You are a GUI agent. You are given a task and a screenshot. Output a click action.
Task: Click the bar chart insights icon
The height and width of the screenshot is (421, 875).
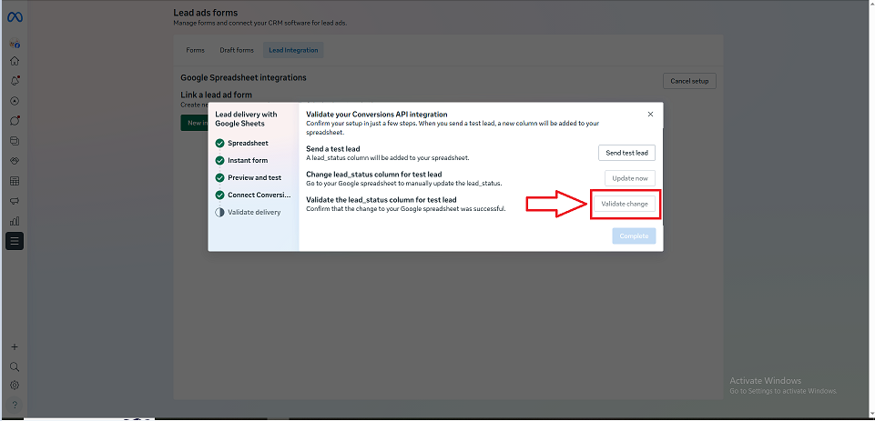click(15, 221)
